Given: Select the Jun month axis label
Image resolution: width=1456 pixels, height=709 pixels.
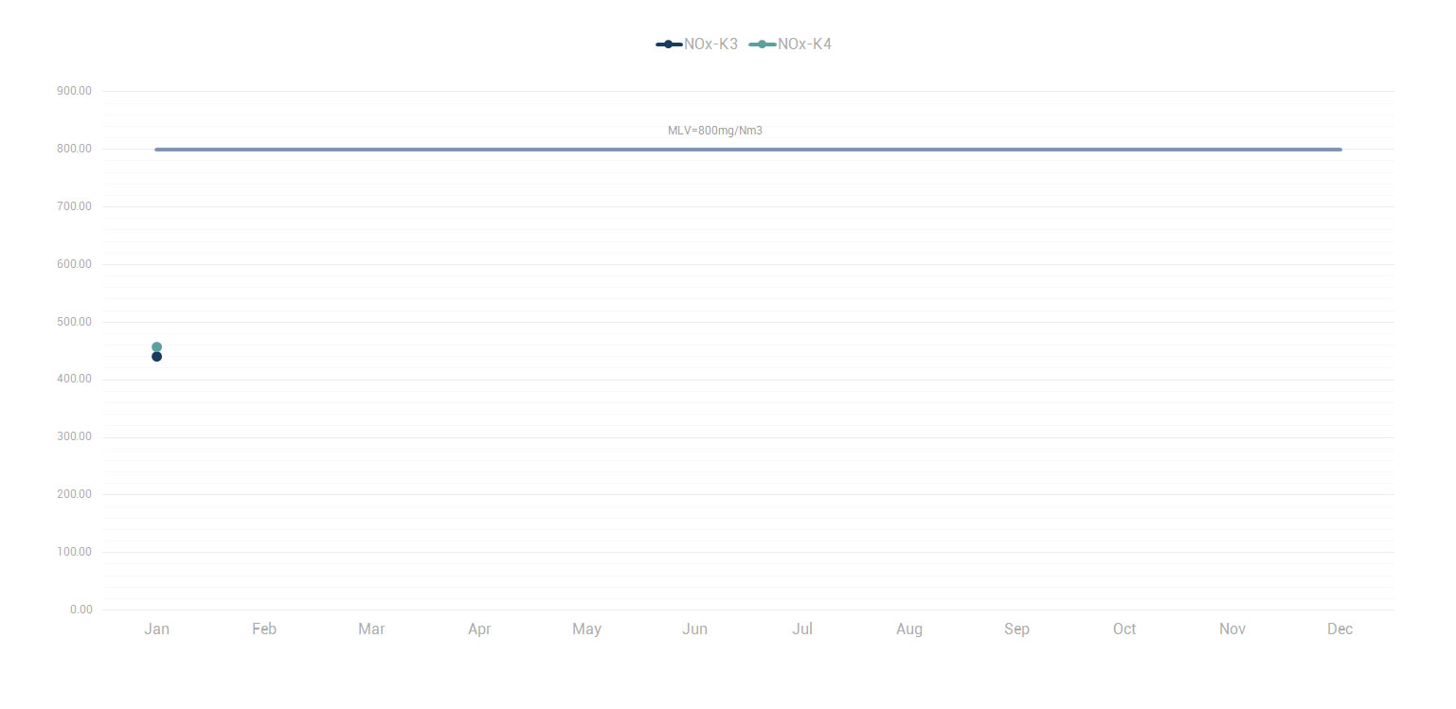Looking at the screenshot, I should click(x=694, y=629).
